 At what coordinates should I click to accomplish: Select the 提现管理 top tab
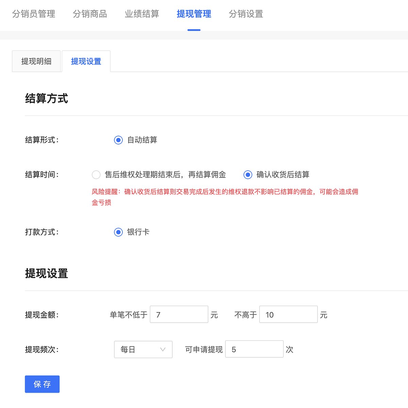click(194, 14)
